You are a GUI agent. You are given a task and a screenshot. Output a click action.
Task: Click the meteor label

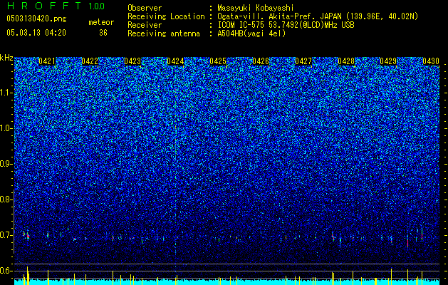coord(101,22)
